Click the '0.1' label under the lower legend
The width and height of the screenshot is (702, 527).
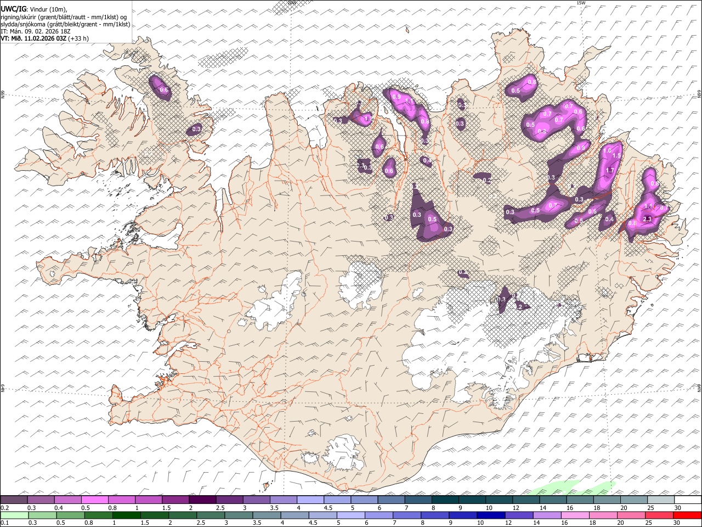[x=5, y=523]
